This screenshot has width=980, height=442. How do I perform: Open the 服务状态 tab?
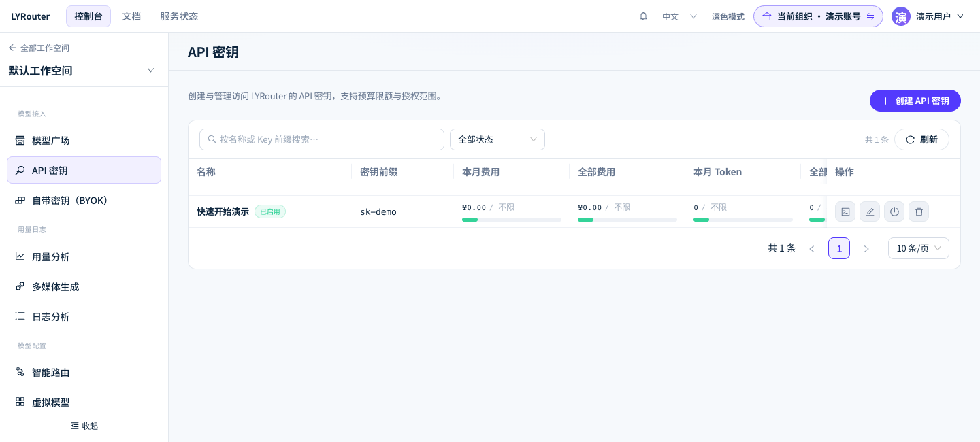click(x=179, y=16)
